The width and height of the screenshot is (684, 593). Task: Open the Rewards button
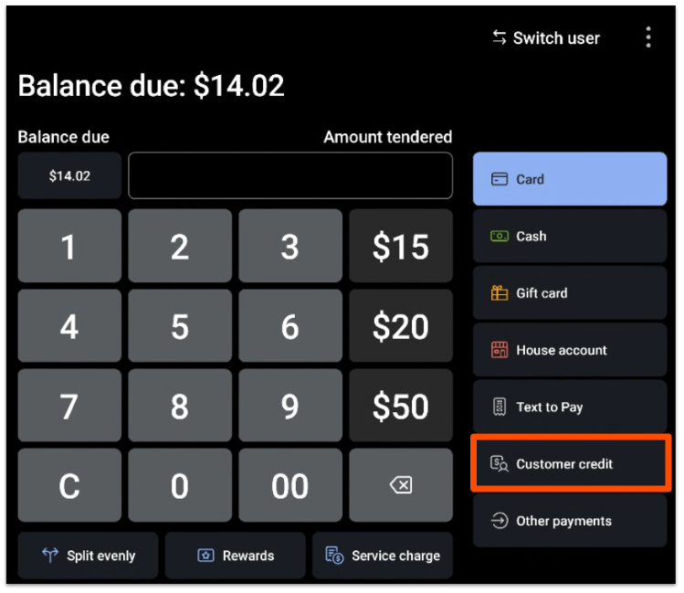click(x=236, y=556)
